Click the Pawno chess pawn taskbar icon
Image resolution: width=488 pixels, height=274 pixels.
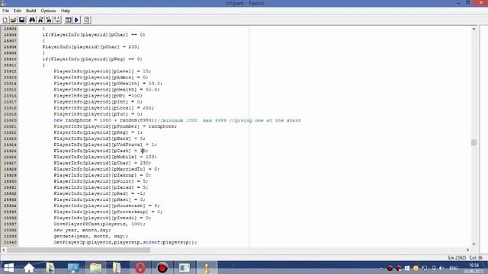(207, 268)
